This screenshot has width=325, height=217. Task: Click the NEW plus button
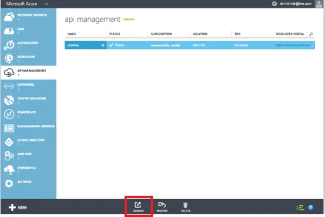pos(18,207)
